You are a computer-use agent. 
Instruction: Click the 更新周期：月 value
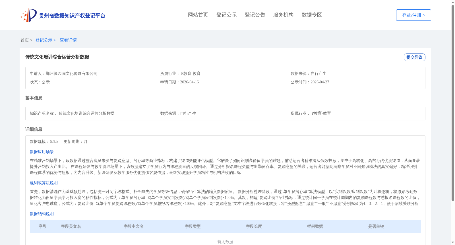(76, 141)
